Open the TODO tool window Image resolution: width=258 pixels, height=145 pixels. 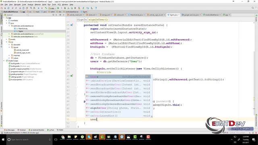(x=60, y=130)
